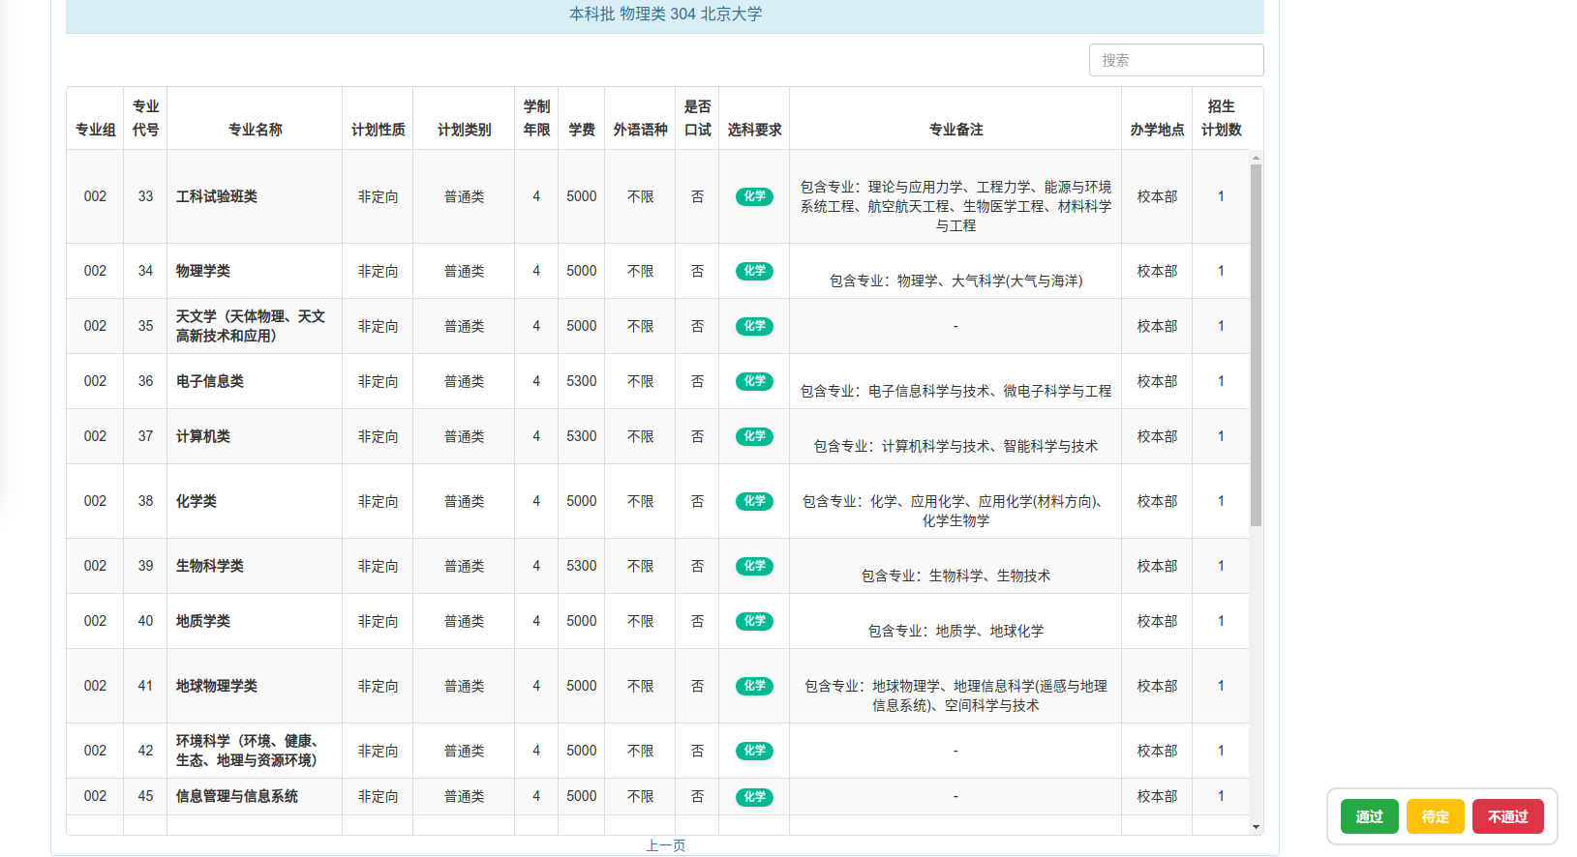Image resolution: width=1577 pixels, height=857 pixels.
Task: Click the 化学类 remark listing 应用化学
Action: click(x=955, y=511)
